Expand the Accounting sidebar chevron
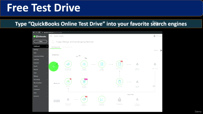Screen dimensions: 203x114 (47, 79)
